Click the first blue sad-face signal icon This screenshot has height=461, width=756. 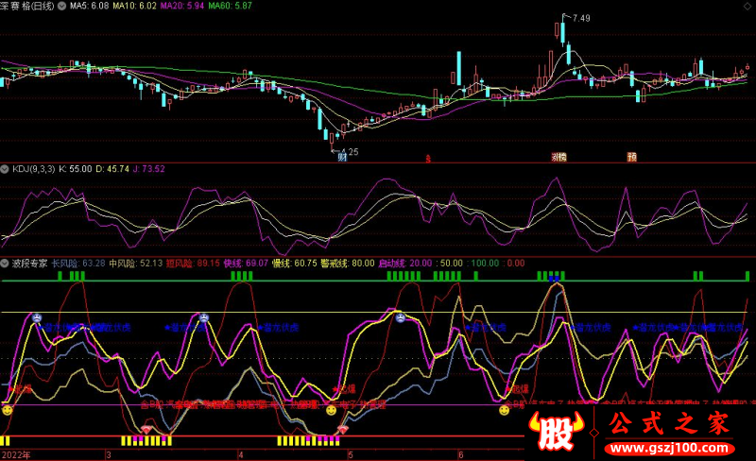point(37,317)
